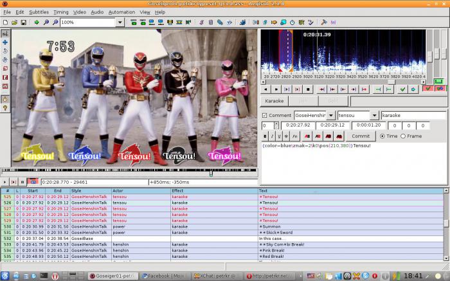Commit audio changes with green checkmark
This screenshot has height=281, width=450.
(402, 89)
